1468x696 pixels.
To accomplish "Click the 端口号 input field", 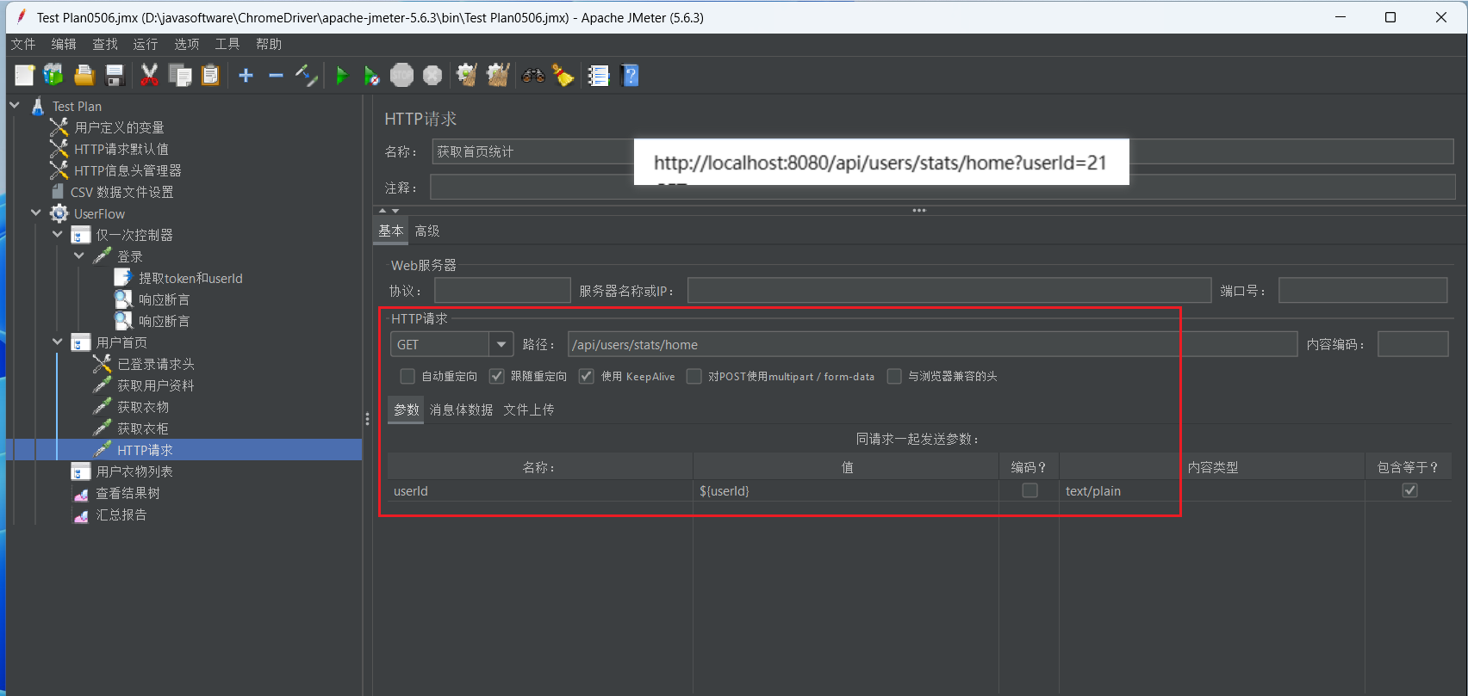I will pyautogui.click(x=1363, y=290).
